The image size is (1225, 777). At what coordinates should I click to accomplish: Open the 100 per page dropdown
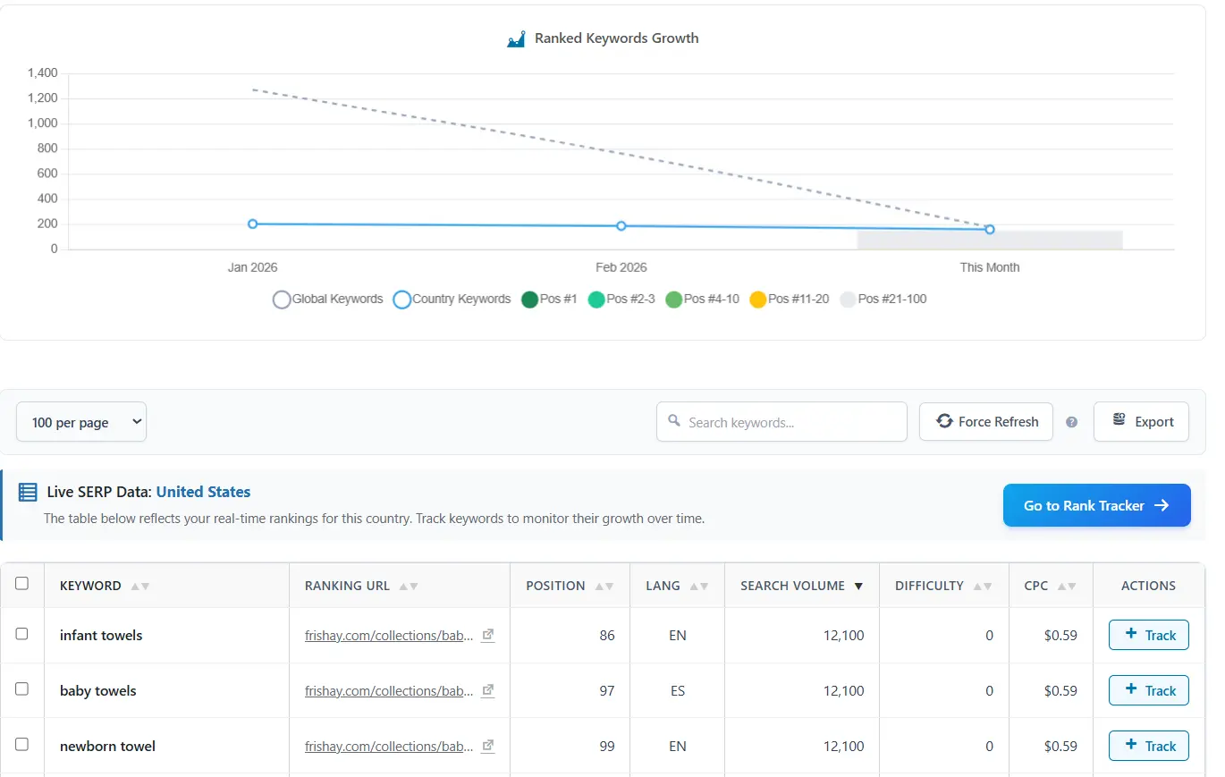[x=81, y=422]
